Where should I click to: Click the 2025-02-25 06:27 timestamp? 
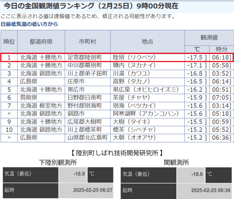tap(93, 190)
